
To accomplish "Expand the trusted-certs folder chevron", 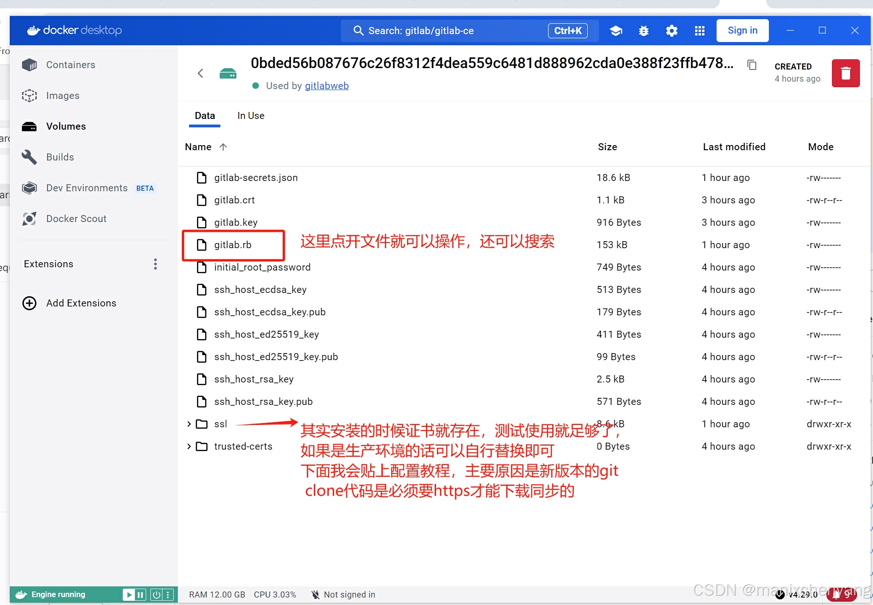I will 189,446.
